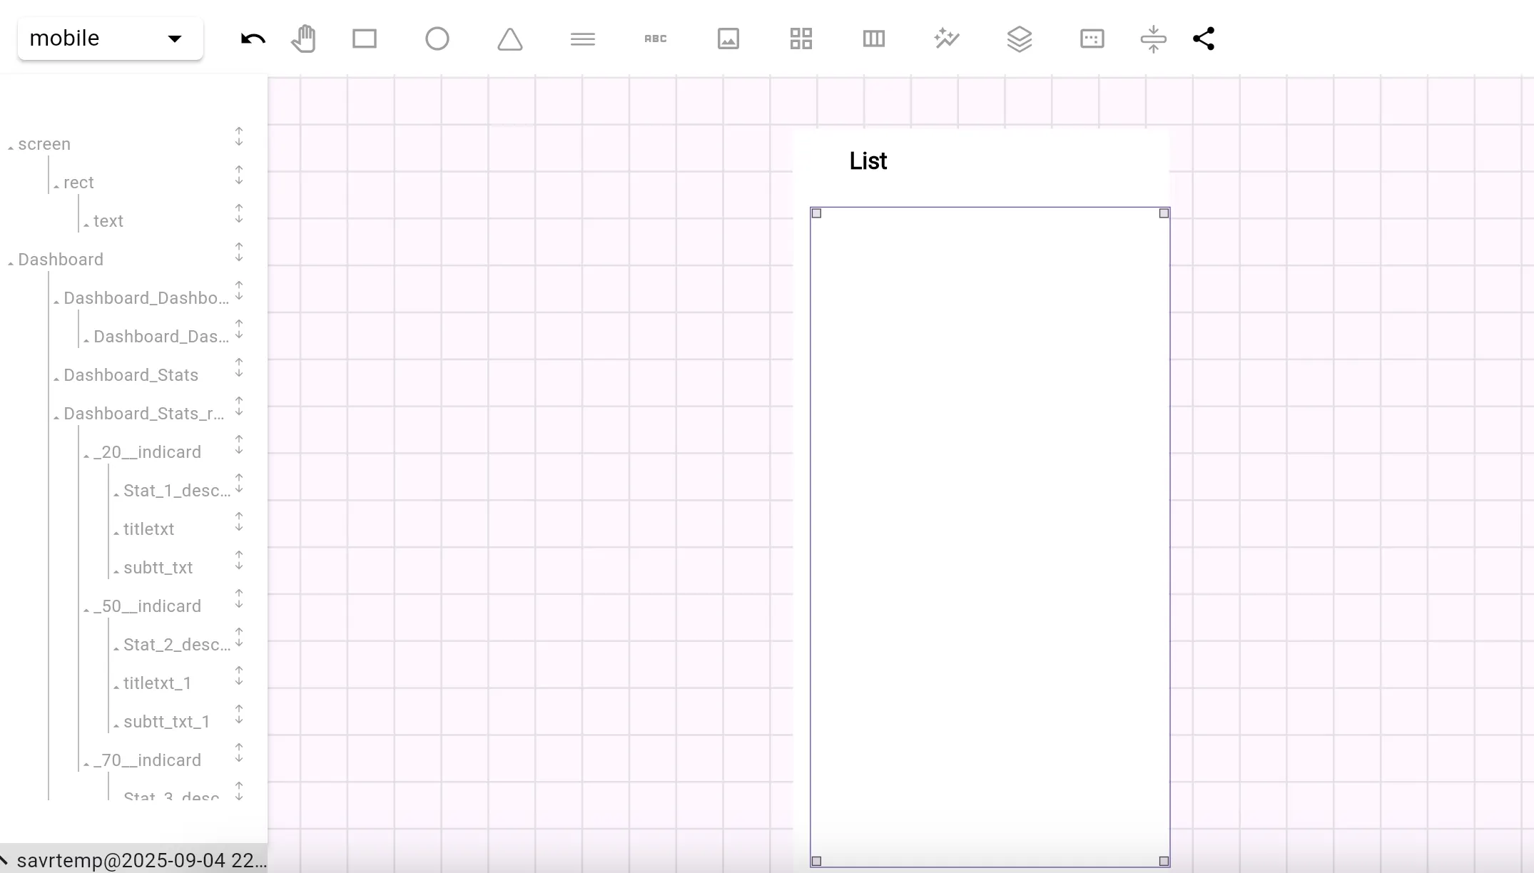Click reorder arrows for text row

[x=239, y=214]
